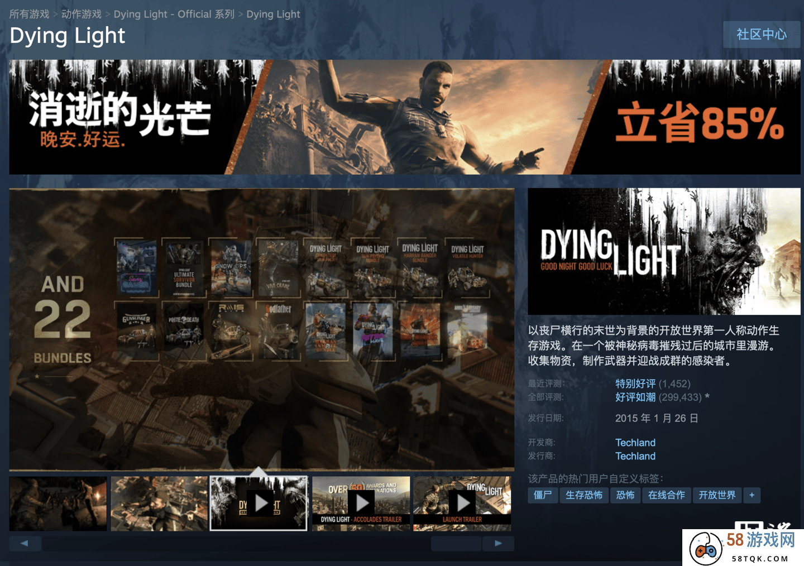The width and height of the screenshot is (804, 566).
Task: Click the 该产品的热门用户自定义标签 label
Action: tap(596, 478)
